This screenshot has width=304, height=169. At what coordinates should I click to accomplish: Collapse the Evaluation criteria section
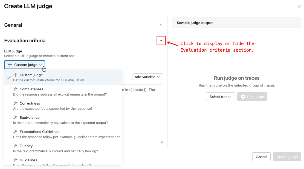pos(161,41)
